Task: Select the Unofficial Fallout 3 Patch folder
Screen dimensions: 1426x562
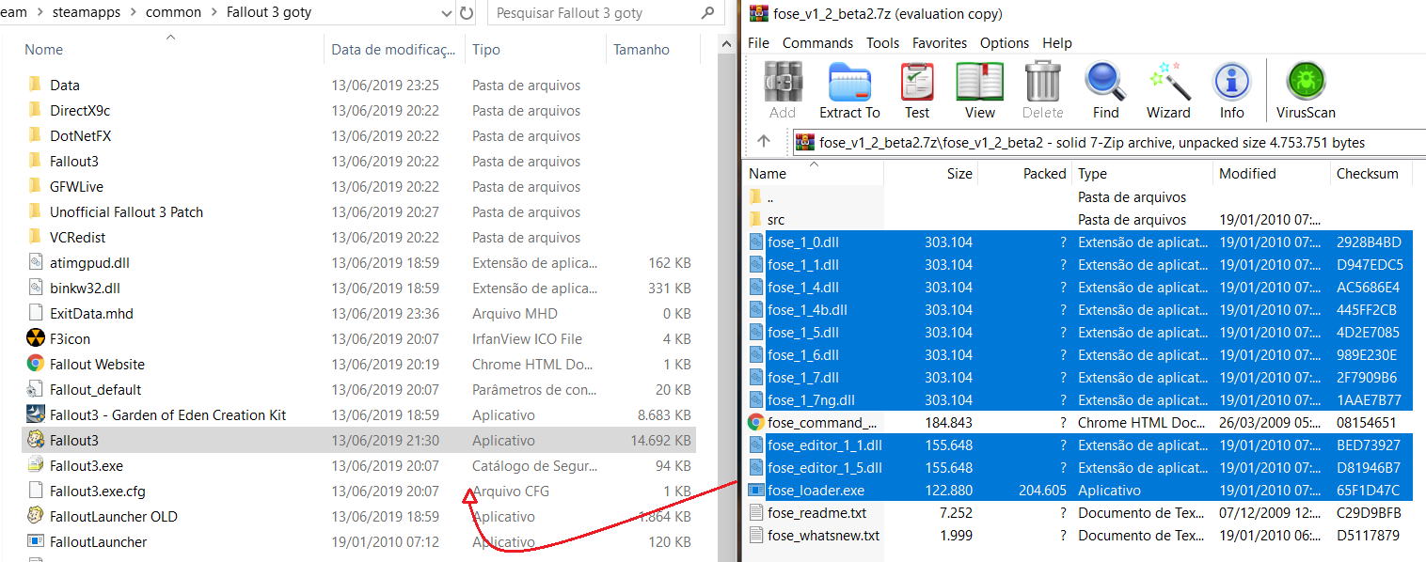Action: [x=126, y=211]
